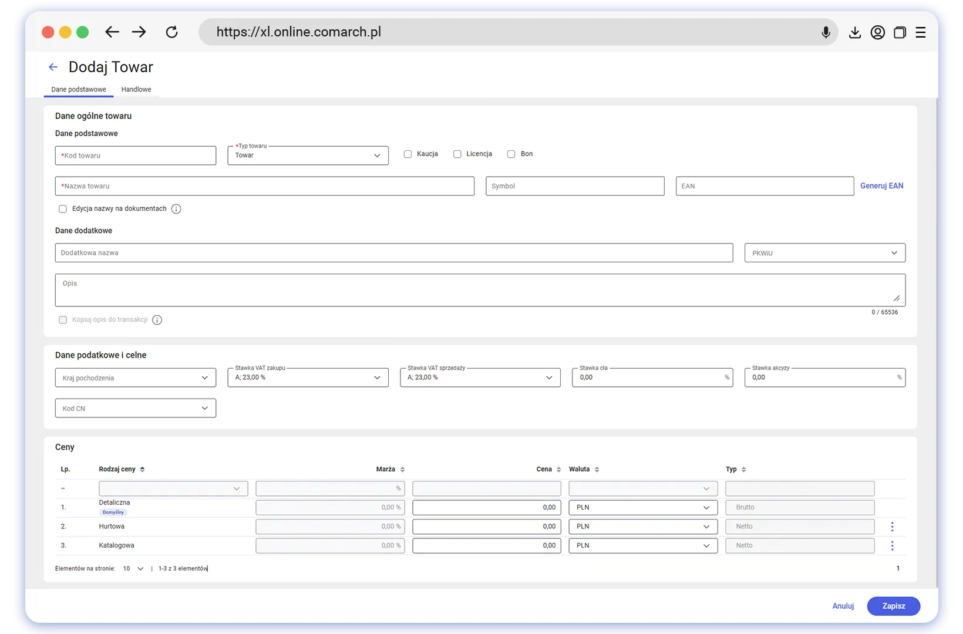This screenshot has height=634, width=963.
Task: Open the browser downloads icon
Action: (x=855, y=33)
